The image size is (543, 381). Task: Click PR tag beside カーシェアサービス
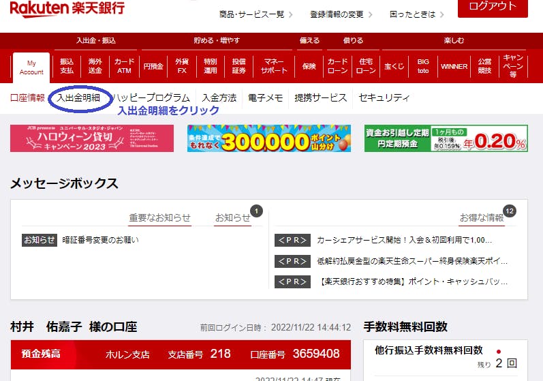click(292, 240)
